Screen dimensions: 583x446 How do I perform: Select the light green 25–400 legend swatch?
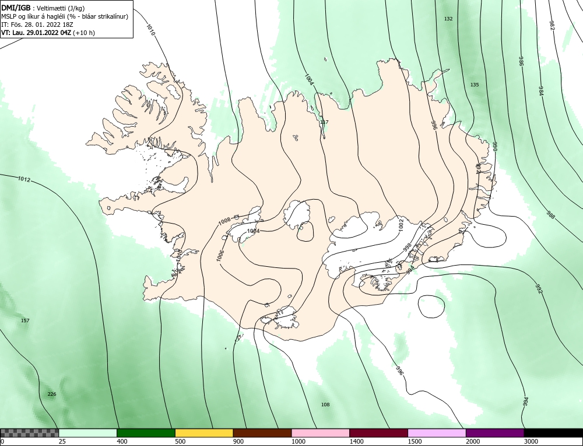coord(88,433)
